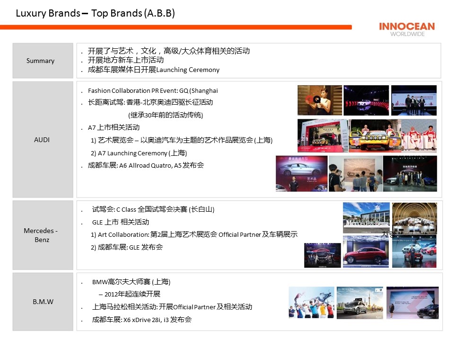Image resolution: width=454 pixels, height=341 pixels.
Task: Select the B.M.W brand label box
Action: pyautogui.click(x=43, y=302)
